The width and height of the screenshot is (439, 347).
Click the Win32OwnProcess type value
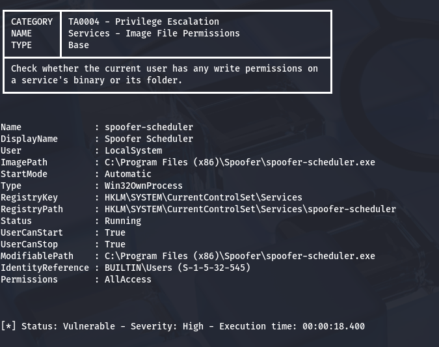(143, 186)
